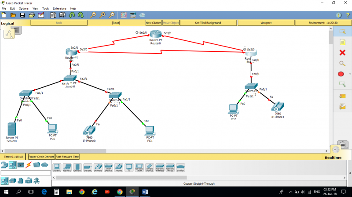Click the Viewport button
The height and width of the screenshot is (197, 352).
click(x=266, y=23)
